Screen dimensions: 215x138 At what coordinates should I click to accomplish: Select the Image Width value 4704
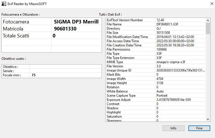(x=160, y=79)
